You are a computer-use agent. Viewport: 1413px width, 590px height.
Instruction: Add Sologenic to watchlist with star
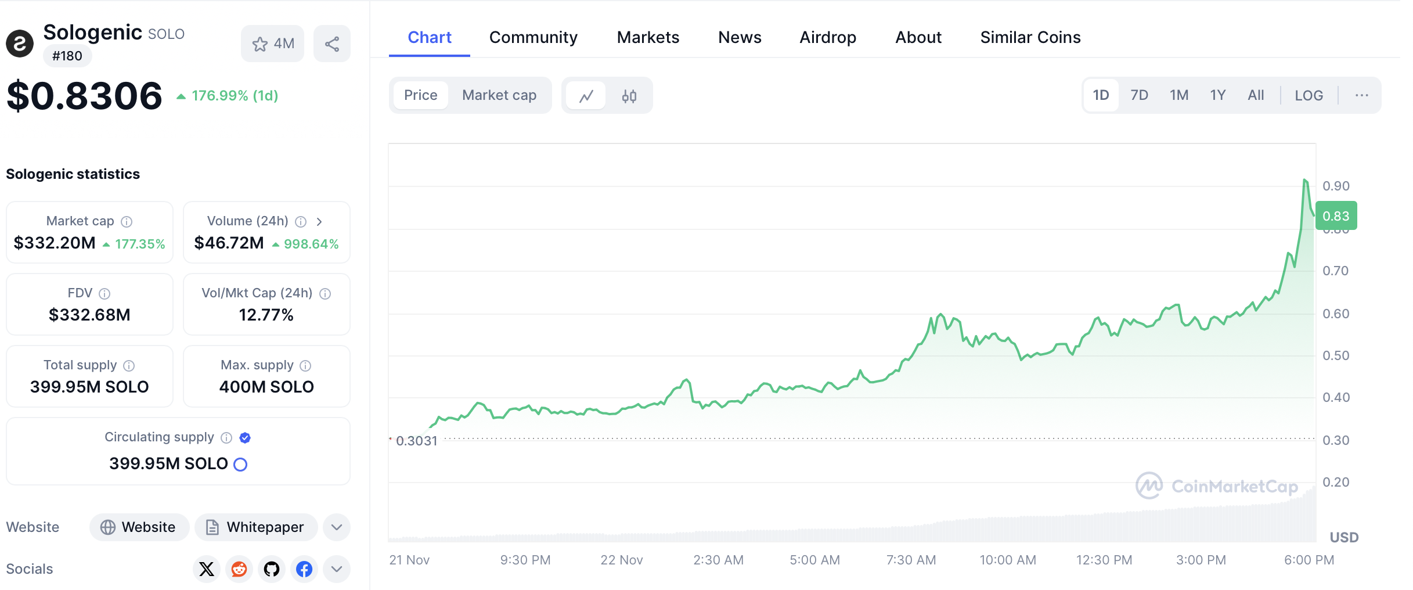point(272,44)
